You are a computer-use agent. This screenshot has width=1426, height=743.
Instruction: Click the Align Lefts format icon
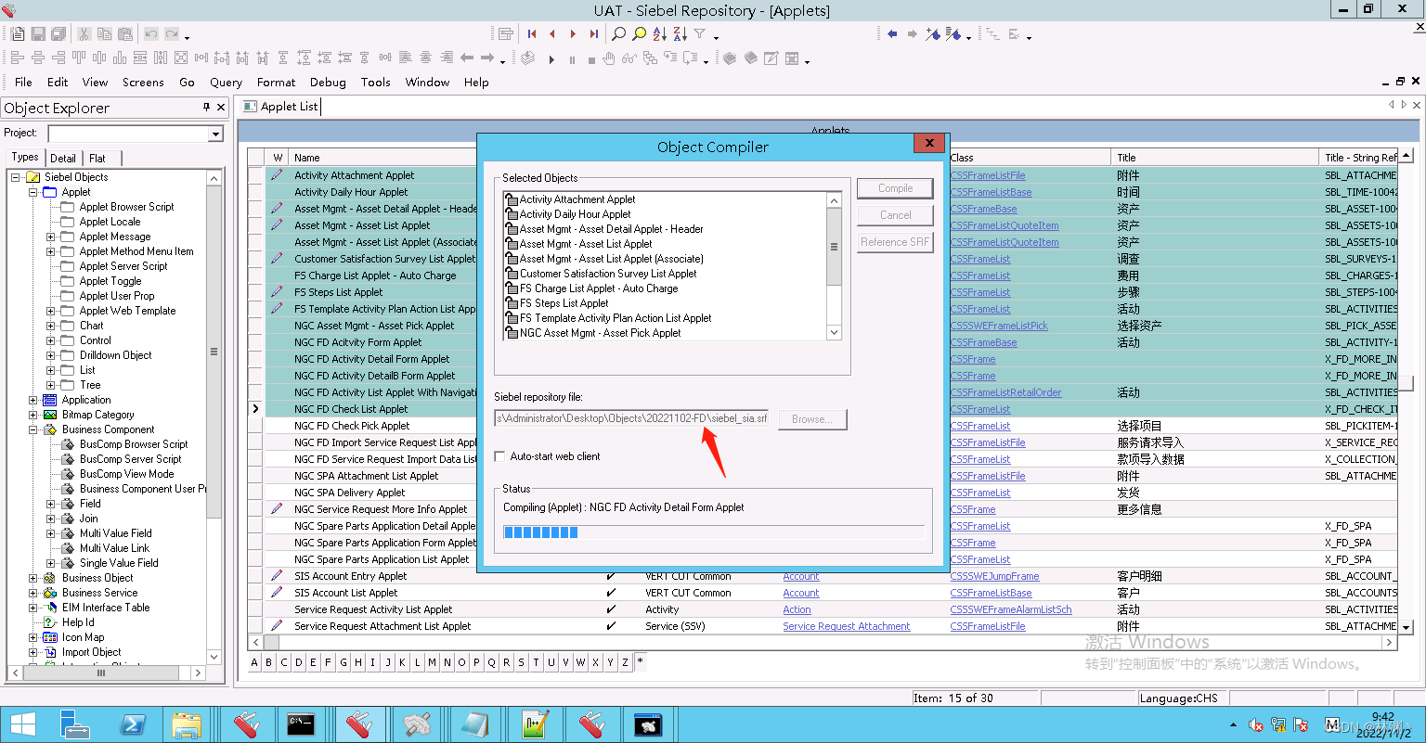click(18, 58)
